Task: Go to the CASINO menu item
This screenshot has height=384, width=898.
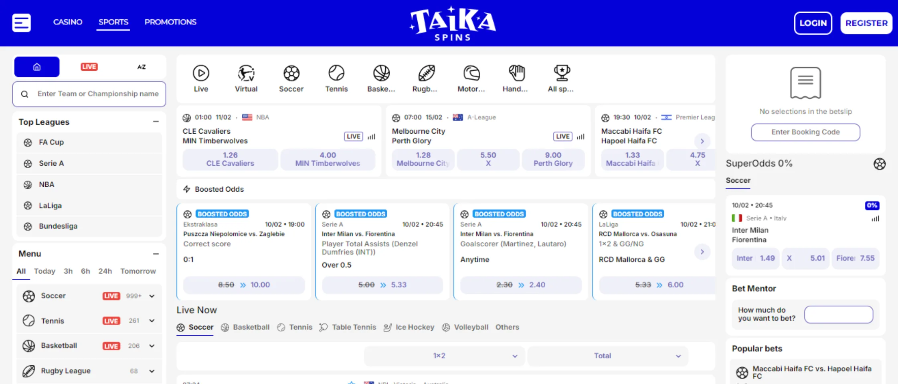Action: tap(68, 22)
